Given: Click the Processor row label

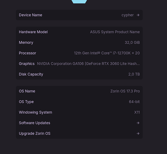Looking at the screenshot, I should click(27, 53).
